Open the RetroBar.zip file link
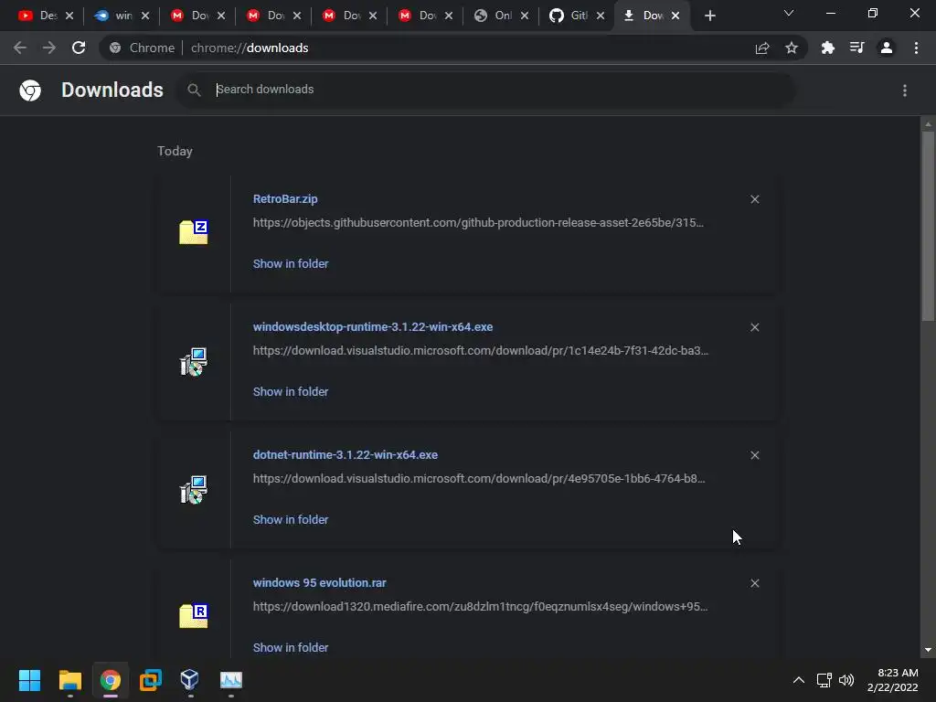This screenshot has height=702, width=936. click(285, 198)
